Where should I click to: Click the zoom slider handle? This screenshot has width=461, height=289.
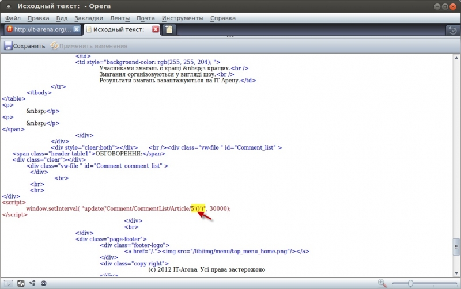click(410, 283)
